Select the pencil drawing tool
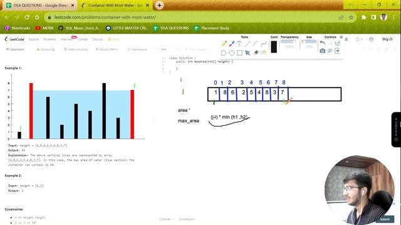 coord(224,44)
